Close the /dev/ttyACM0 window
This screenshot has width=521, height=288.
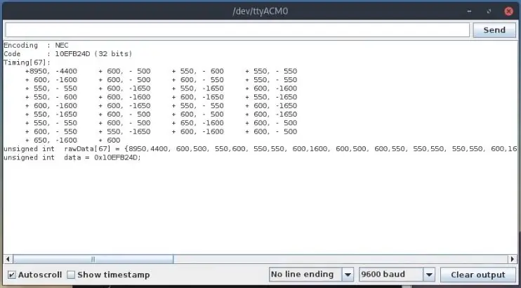pos(508,11)
